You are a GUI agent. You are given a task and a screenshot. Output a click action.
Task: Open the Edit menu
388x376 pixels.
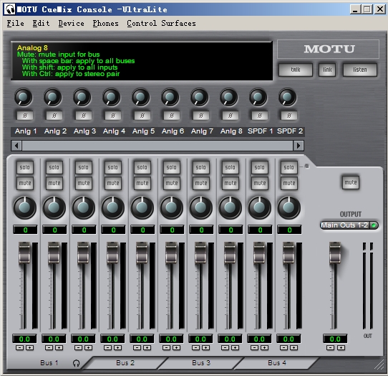[x=41, y=23]
